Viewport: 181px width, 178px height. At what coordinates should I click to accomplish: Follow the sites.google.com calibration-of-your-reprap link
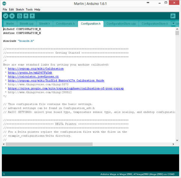pyautogui.click(x=66, y=88)
